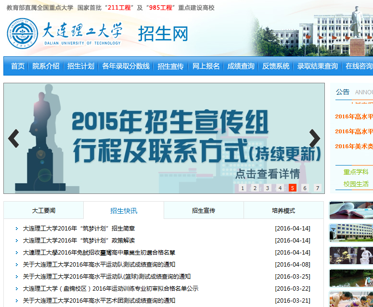Switch to the 大工要闻 tab
The width and height of the screenshot is (373, 307).
point(44,210)
